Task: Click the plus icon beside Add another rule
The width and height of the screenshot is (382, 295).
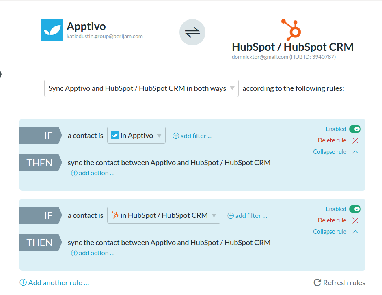Action: pos(23,282)
